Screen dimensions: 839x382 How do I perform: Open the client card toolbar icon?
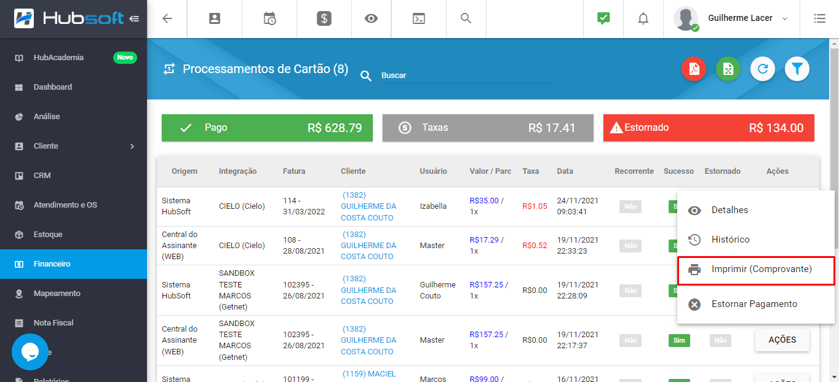pyautogui.click(x=215, y=18)
